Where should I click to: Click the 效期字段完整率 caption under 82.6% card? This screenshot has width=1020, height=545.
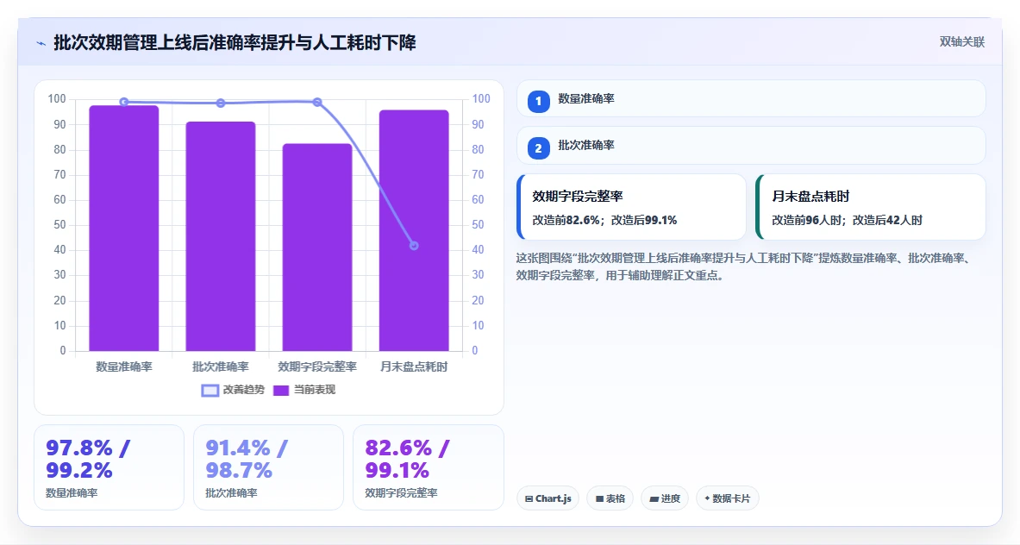[401, 493]
